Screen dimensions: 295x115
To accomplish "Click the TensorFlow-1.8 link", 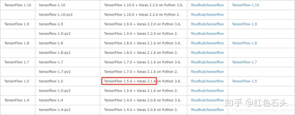I will 244,43.
